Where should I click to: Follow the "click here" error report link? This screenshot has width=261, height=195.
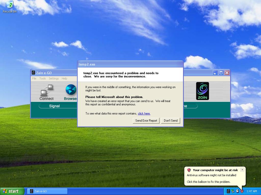pos(144,113)
